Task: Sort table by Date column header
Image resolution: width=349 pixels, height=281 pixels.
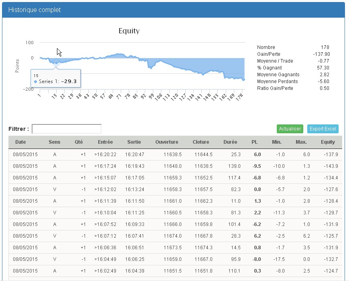Action: 20,142
